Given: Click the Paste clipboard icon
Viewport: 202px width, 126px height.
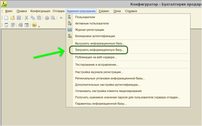Looking at the screenshot, I should 39,18.
